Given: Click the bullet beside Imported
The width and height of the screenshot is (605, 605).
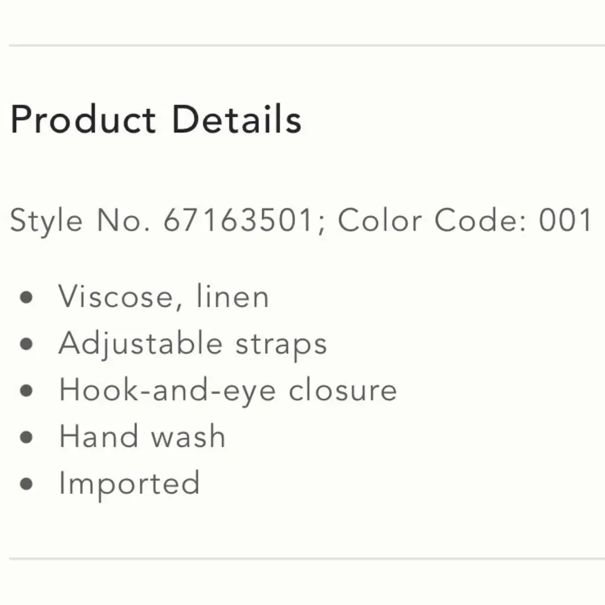Looking at the screenshot, I should pyautogui.click(x=26, y=484).
